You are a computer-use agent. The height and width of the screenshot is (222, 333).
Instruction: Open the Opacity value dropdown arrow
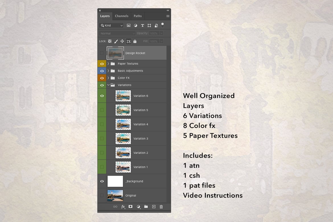click(x=161, y=33)
